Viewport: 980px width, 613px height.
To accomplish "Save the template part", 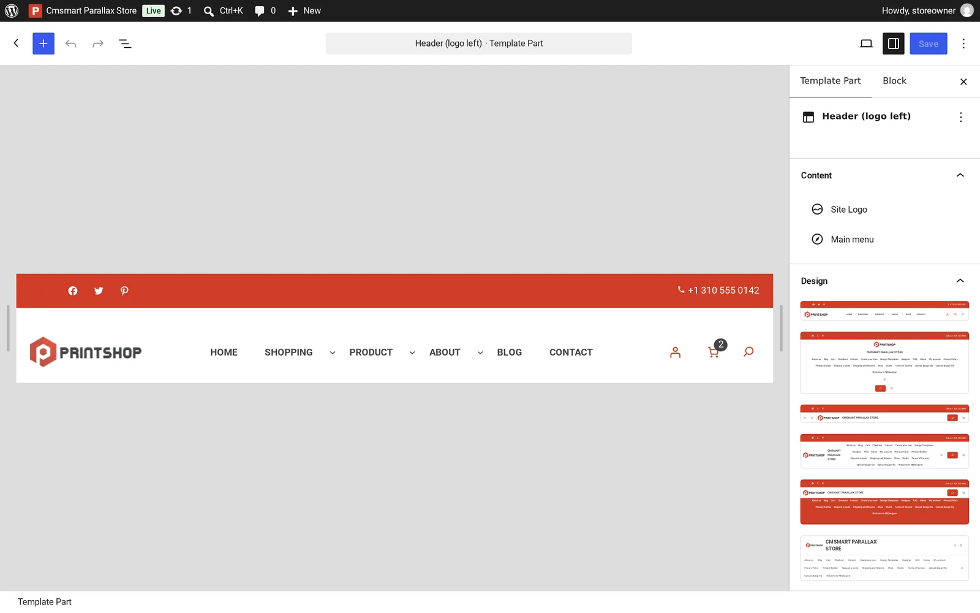I will [x=928, y=44].
